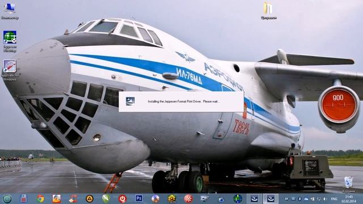
Task: Launch Google Chrome from the taskbar
Action: (x=40, y=199)
